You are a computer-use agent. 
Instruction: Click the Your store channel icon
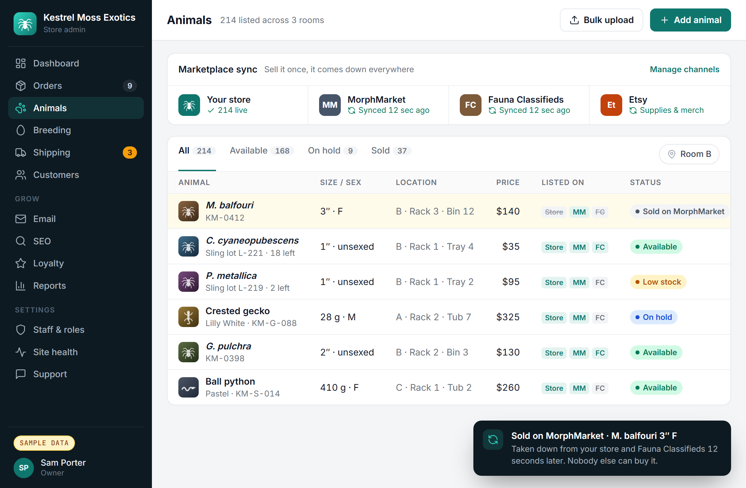click(x=189, y=105)
